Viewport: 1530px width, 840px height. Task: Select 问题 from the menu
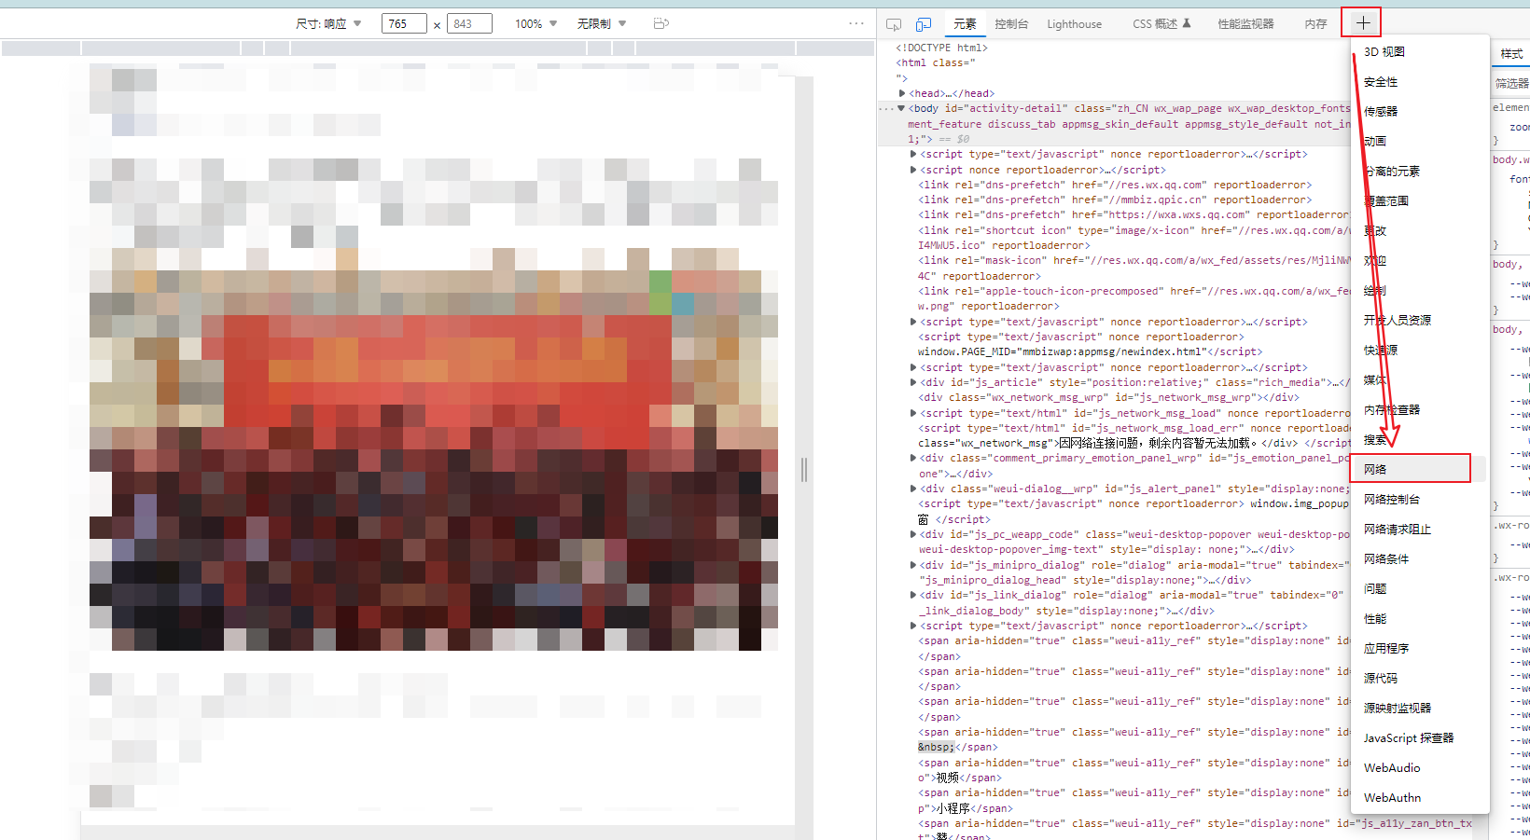pos(1419,589)
